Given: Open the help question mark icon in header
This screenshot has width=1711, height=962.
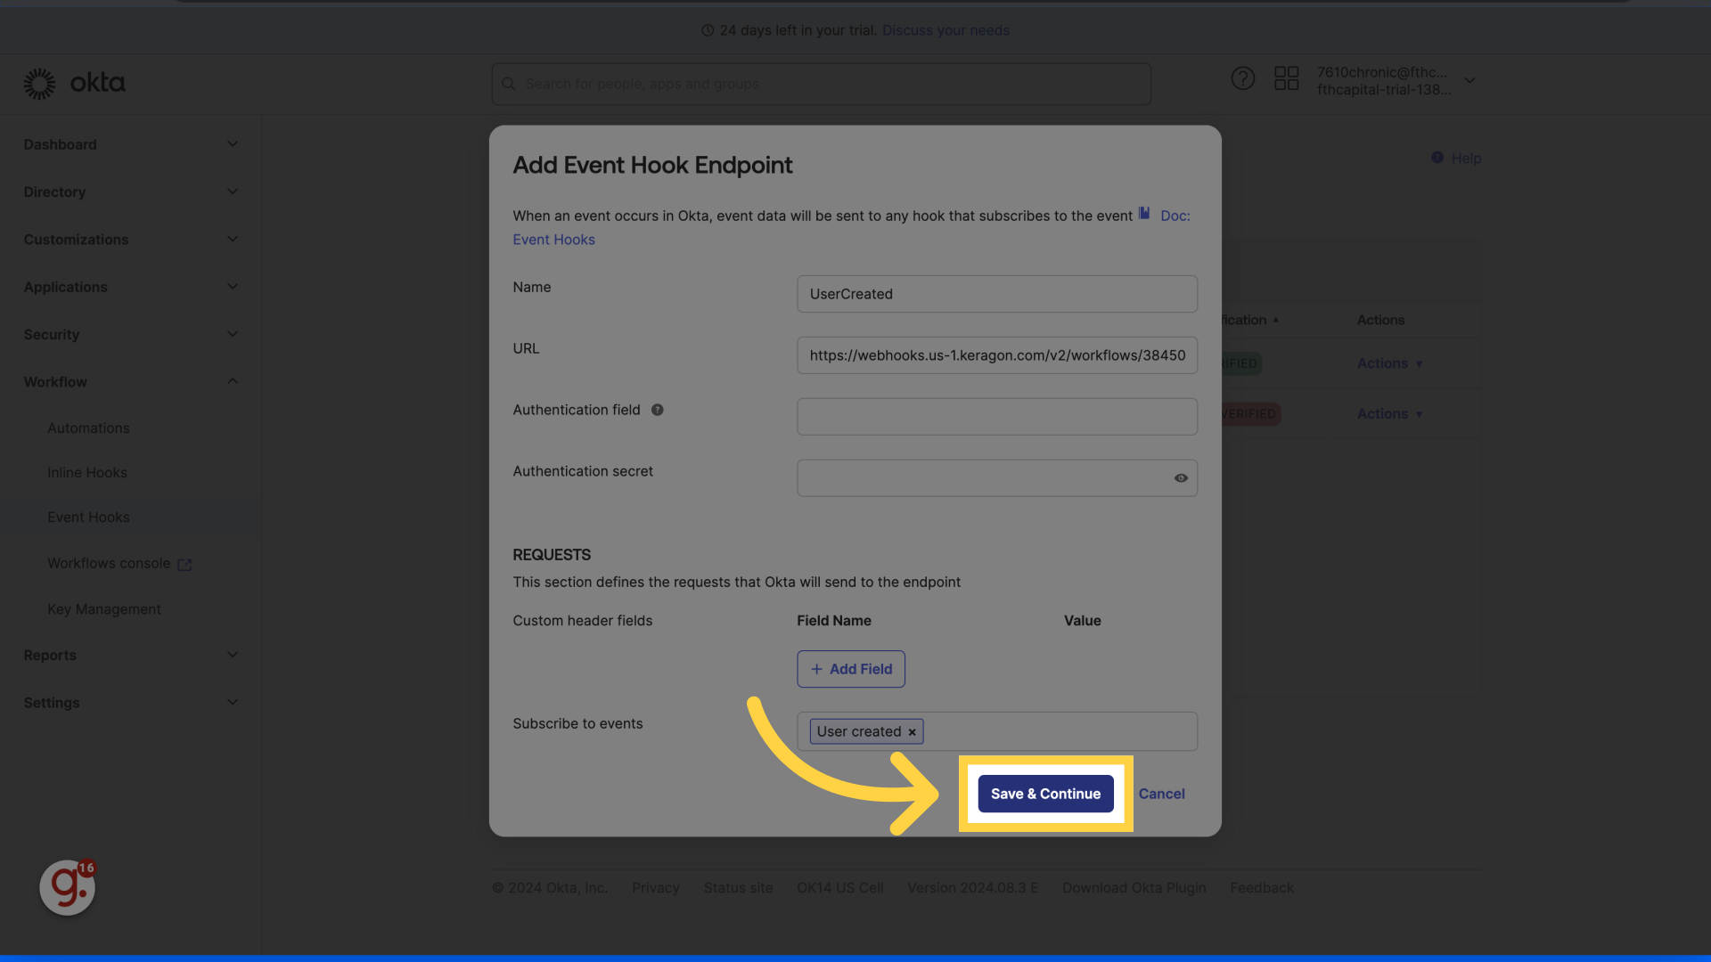Looking at the screenshot, I should (1242, 78).
